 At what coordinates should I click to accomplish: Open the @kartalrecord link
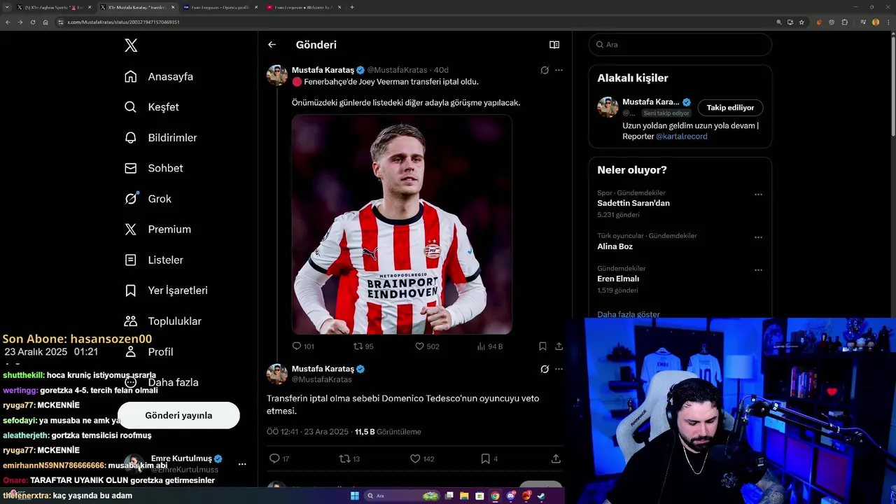click(681, 136)
